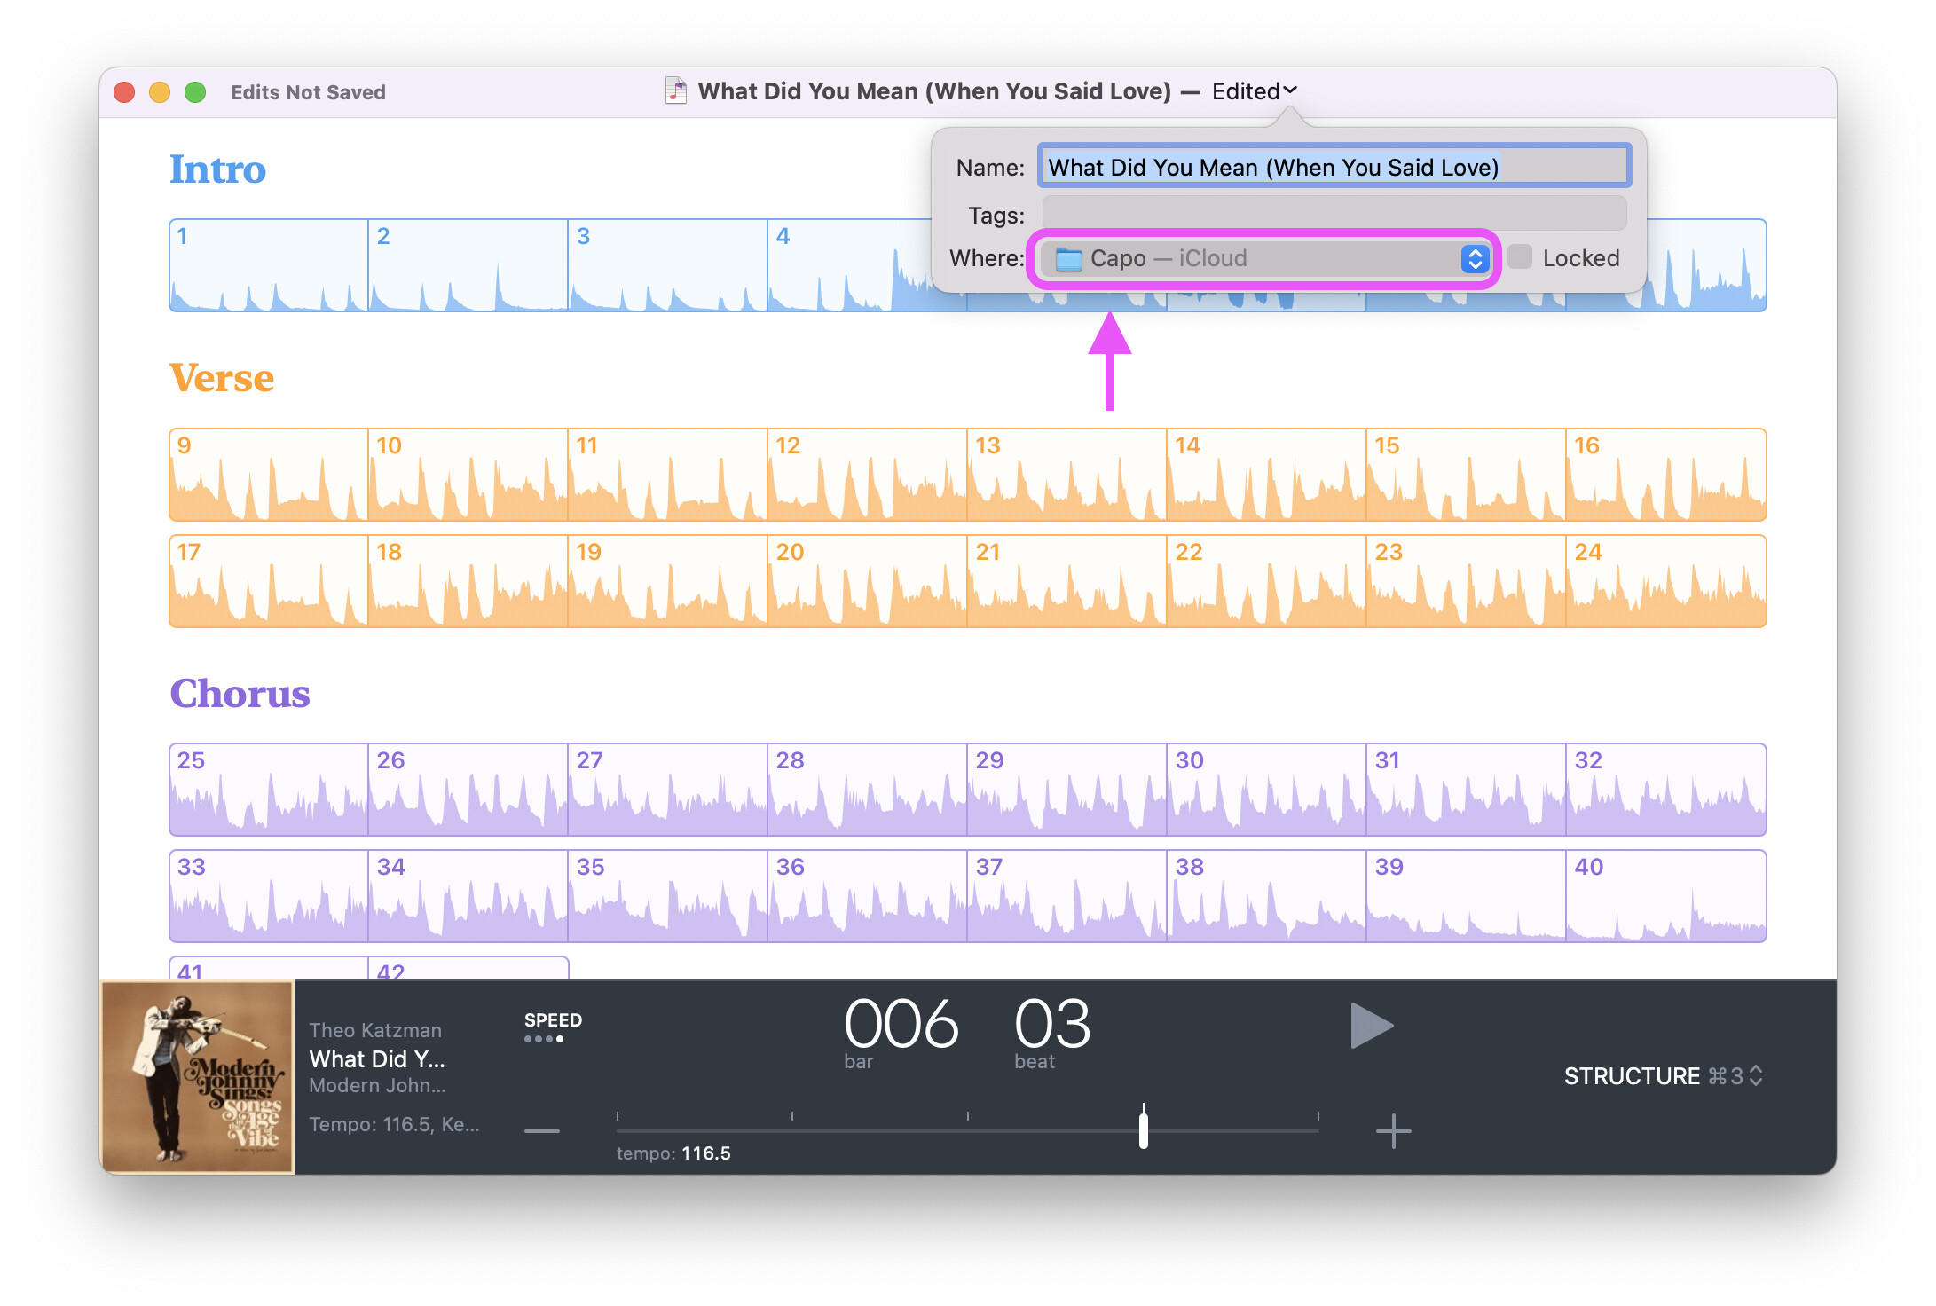Screen dimensions: 1936x1306
Task: Click bar 14 in the Verse
Action: tap(1267, 475)
